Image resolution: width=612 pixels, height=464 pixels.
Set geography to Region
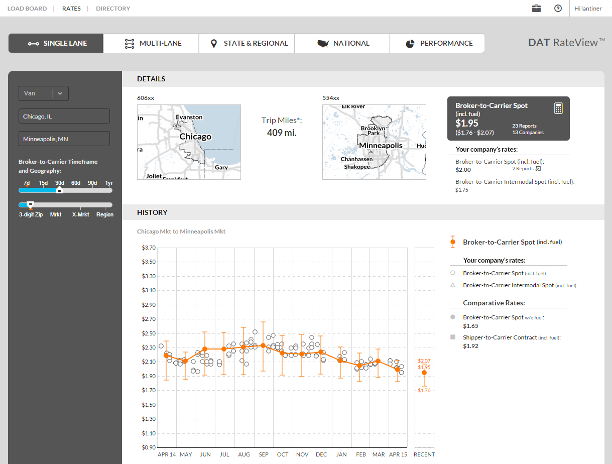105,214
